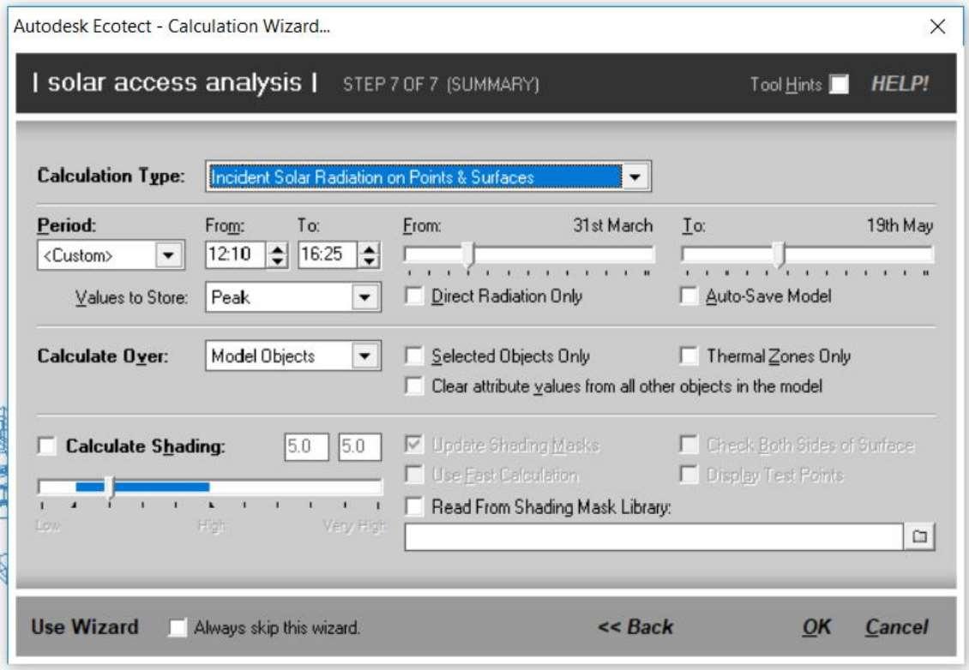Cancel the wizard
Image resolution: width=969 pixels, height=670 pixels.
pos(896,627)
